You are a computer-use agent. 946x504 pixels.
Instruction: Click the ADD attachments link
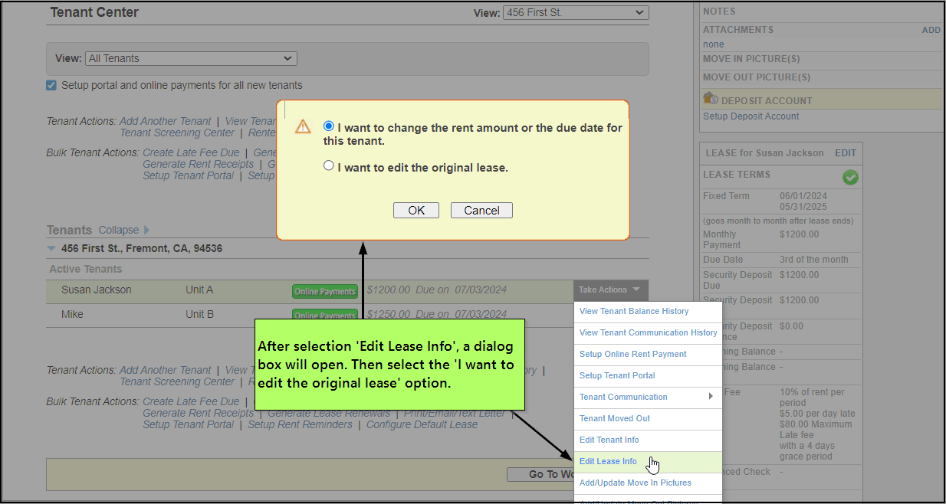click(931, 30)
